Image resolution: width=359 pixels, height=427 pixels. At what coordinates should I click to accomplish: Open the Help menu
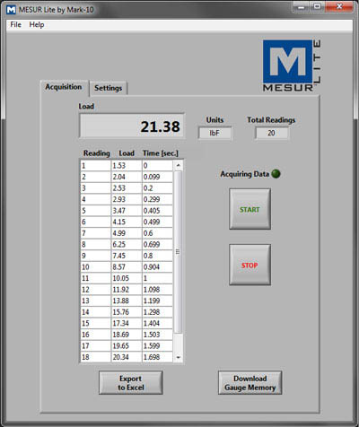(37, 24)
